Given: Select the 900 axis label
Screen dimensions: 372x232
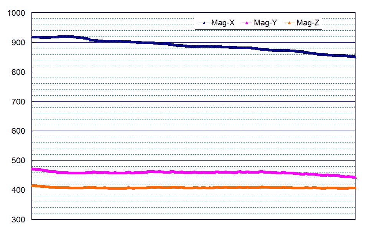Looking at the screenshot, I should [18, 43].
